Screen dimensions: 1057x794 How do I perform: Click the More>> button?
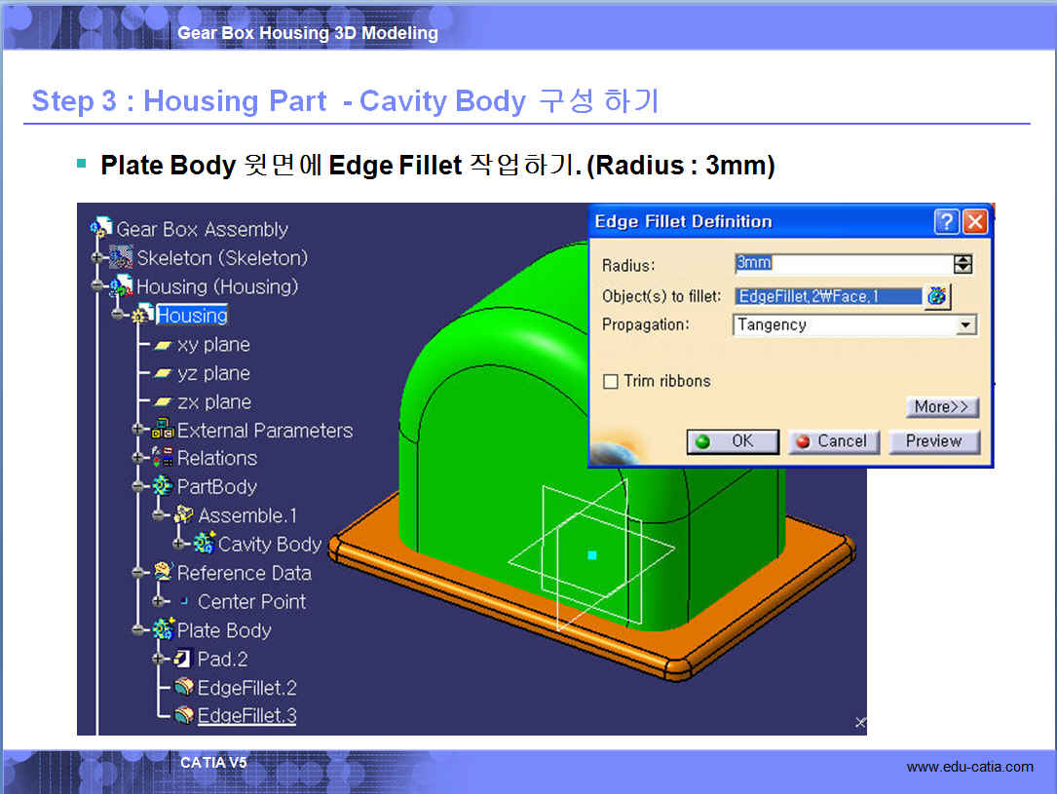[941, 406]
